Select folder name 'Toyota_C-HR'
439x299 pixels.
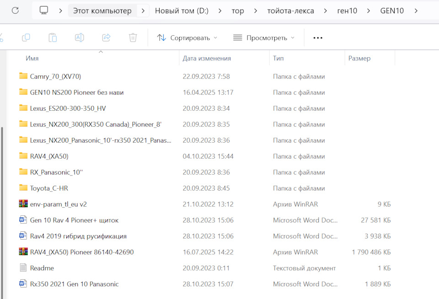(49, 188)
